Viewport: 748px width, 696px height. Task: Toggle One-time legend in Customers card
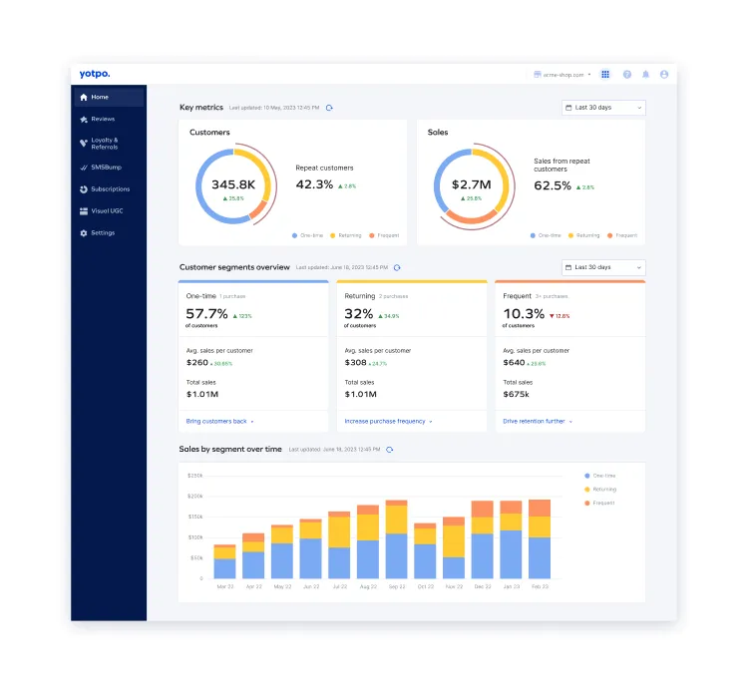pos(308,235)
